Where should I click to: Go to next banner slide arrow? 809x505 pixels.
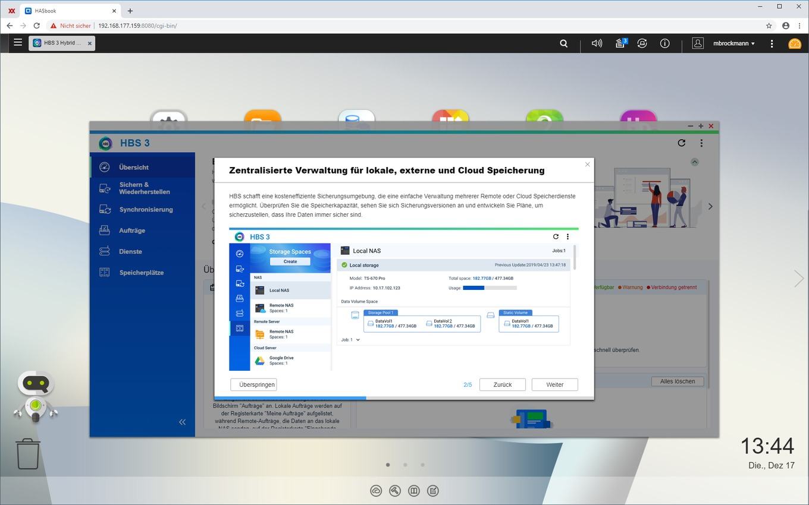point(710,206)
